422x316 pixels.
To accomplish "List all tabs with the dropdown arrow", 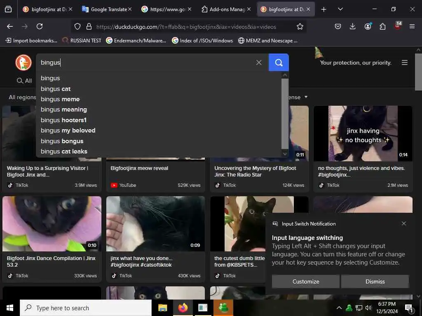I will [x=340, y=9].
